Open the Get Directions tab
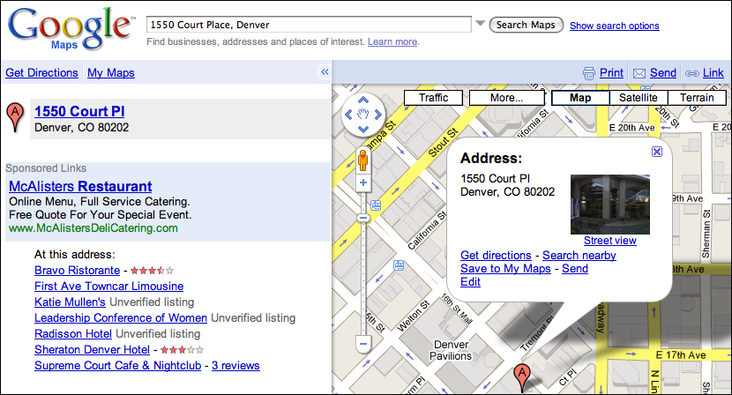 [x=41, y=72]
